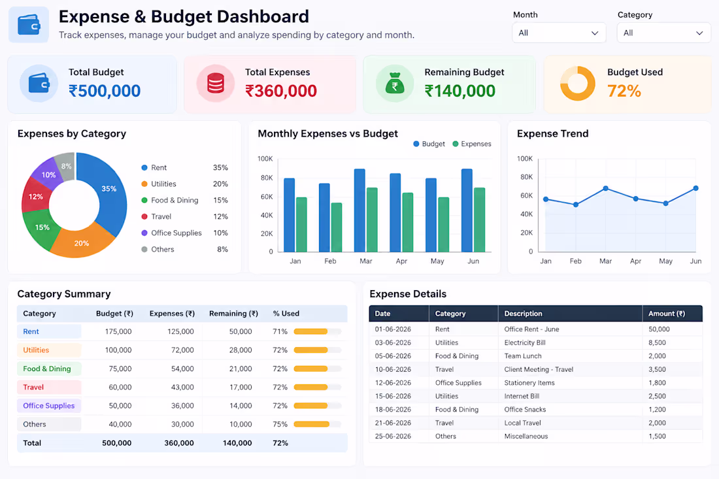Select the June point on Expense Trend line
719x479 pixels.
[x=695, y=188]
